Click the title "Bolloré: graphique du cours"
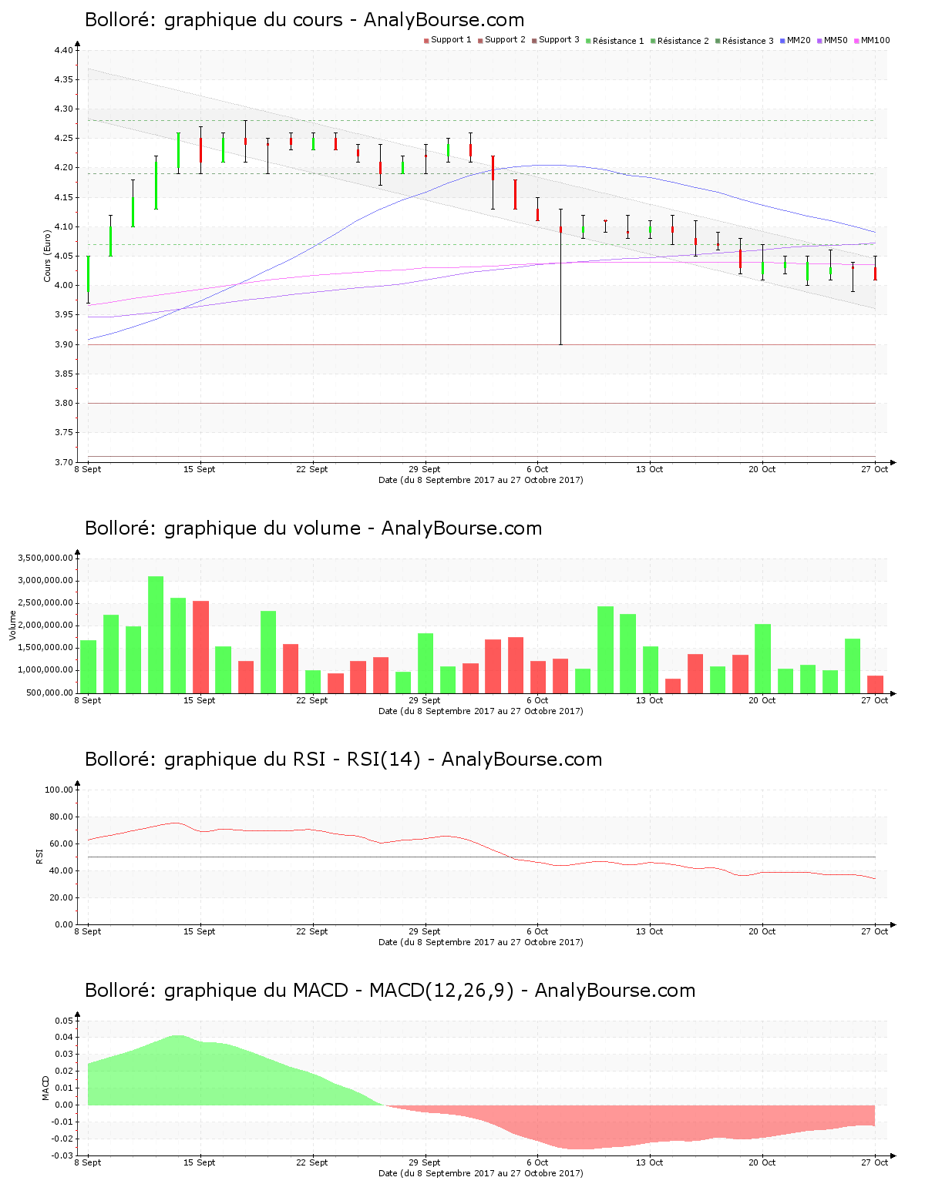Screen dimensions: 925x1194 [214, 20]
